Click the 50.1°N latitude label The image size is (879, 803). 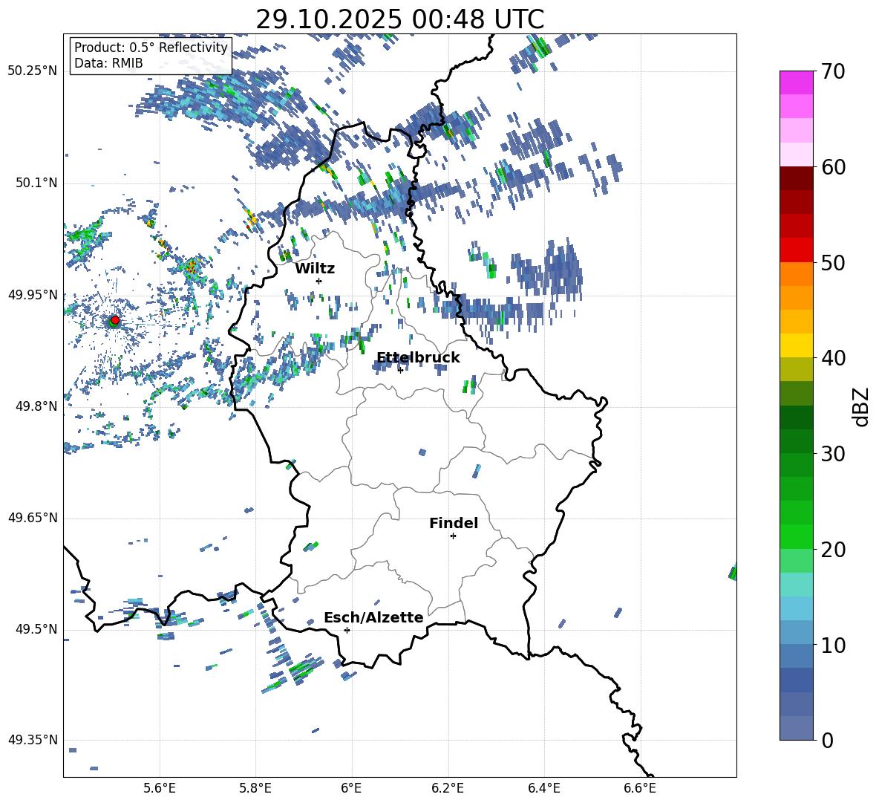(x=36, y=183)
